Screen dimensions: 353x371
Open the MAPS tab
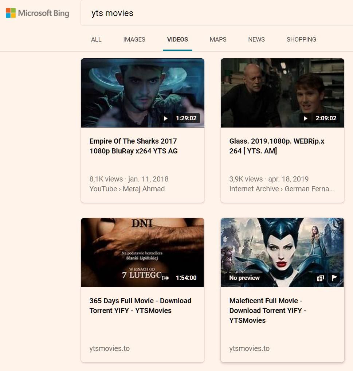(218, 39)
